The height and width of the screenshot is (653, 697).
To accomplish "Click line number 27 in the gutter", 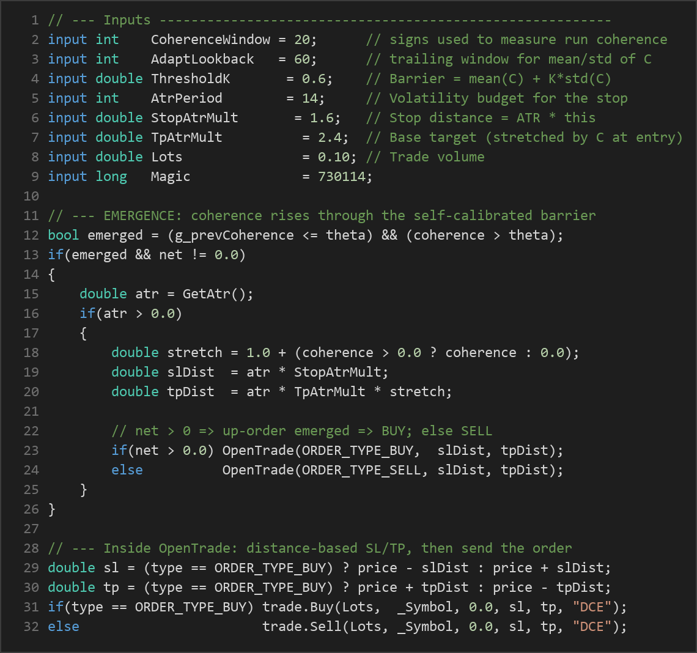I will (31, 528).
